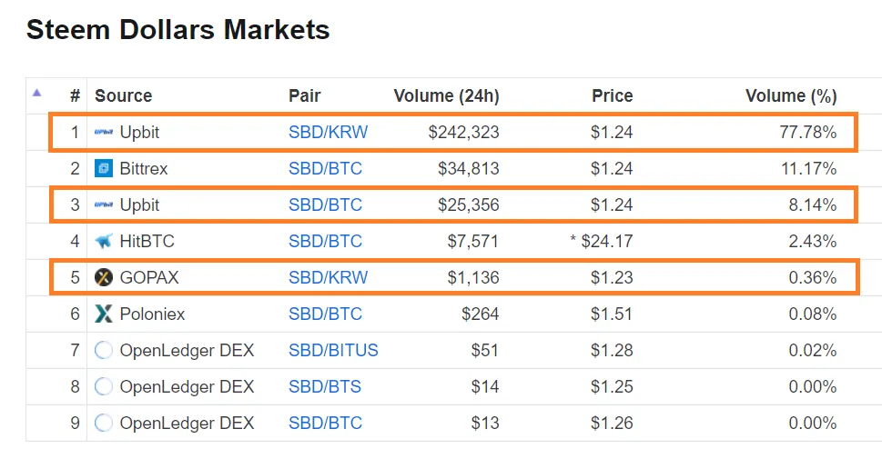Click the HitBTC exchange logo icon
This screenshot has height=459, width=882.
coord(104,241)
